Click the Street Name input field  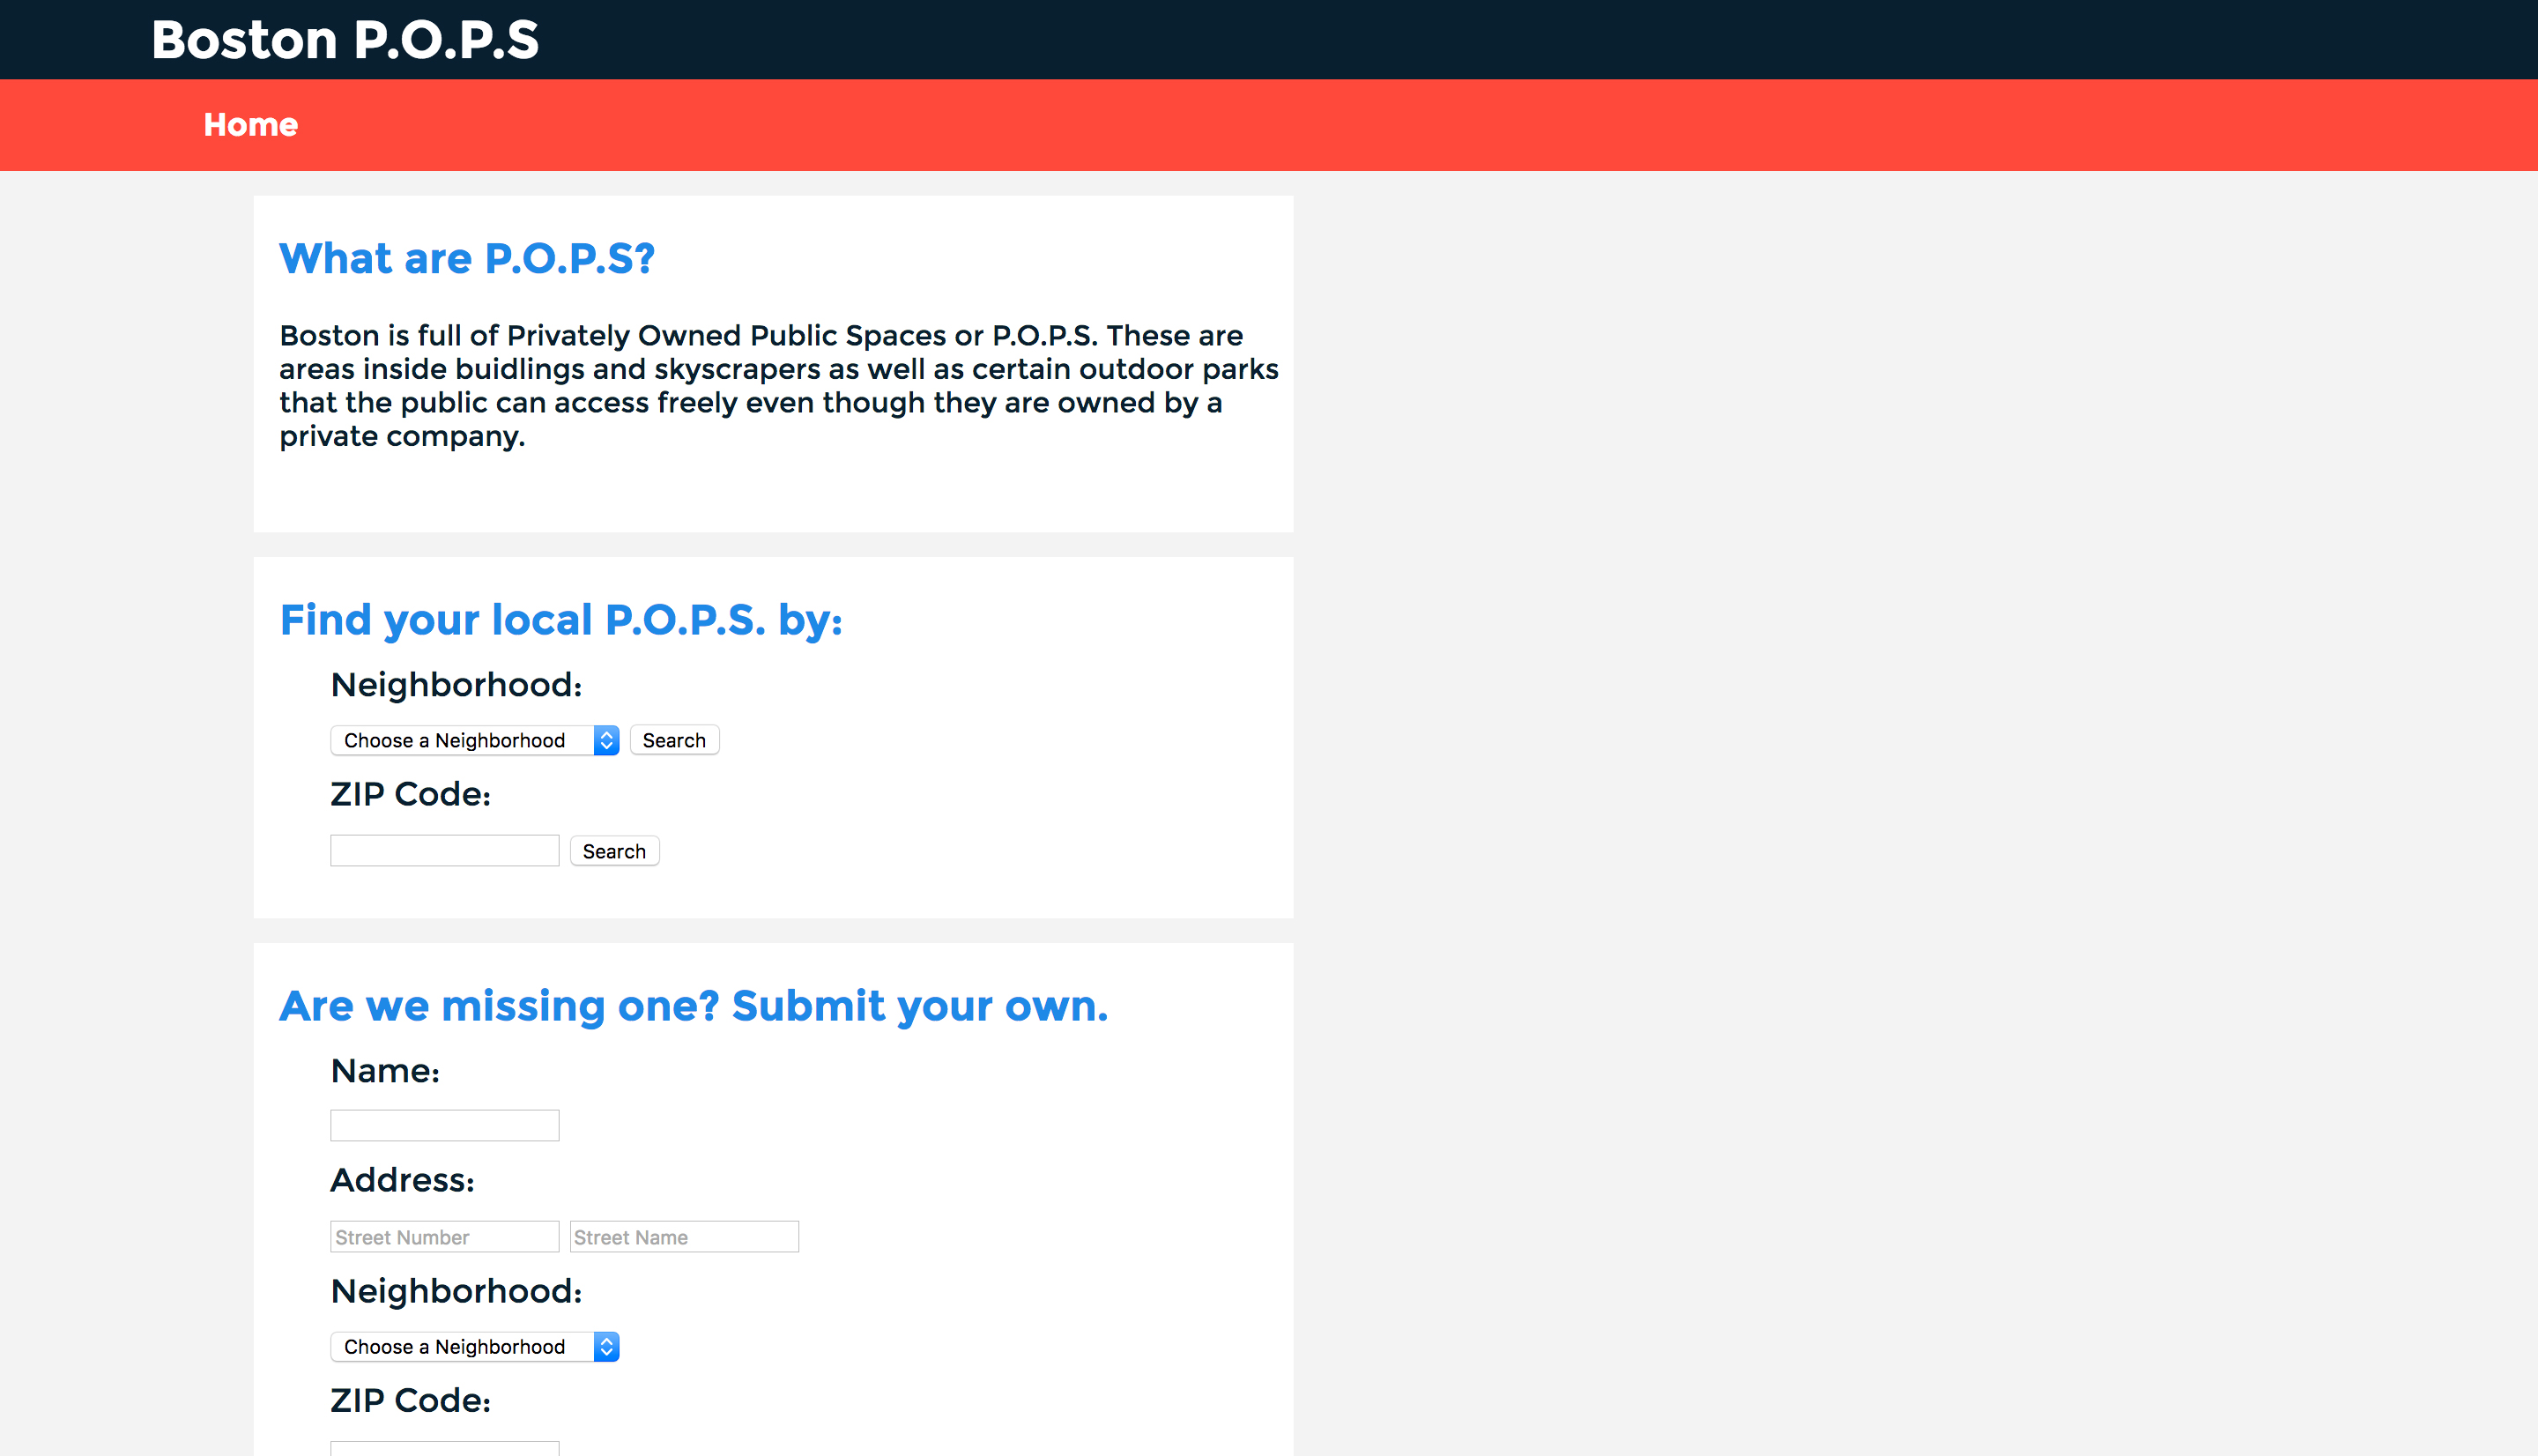pyautogui.click(x=685, y=1237)
